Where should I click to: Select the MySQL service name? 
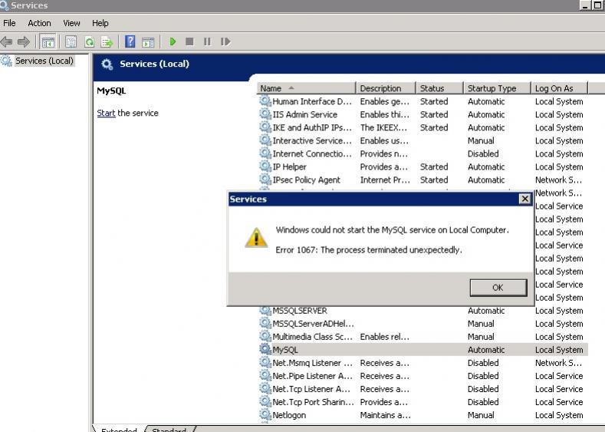[285, 350]
